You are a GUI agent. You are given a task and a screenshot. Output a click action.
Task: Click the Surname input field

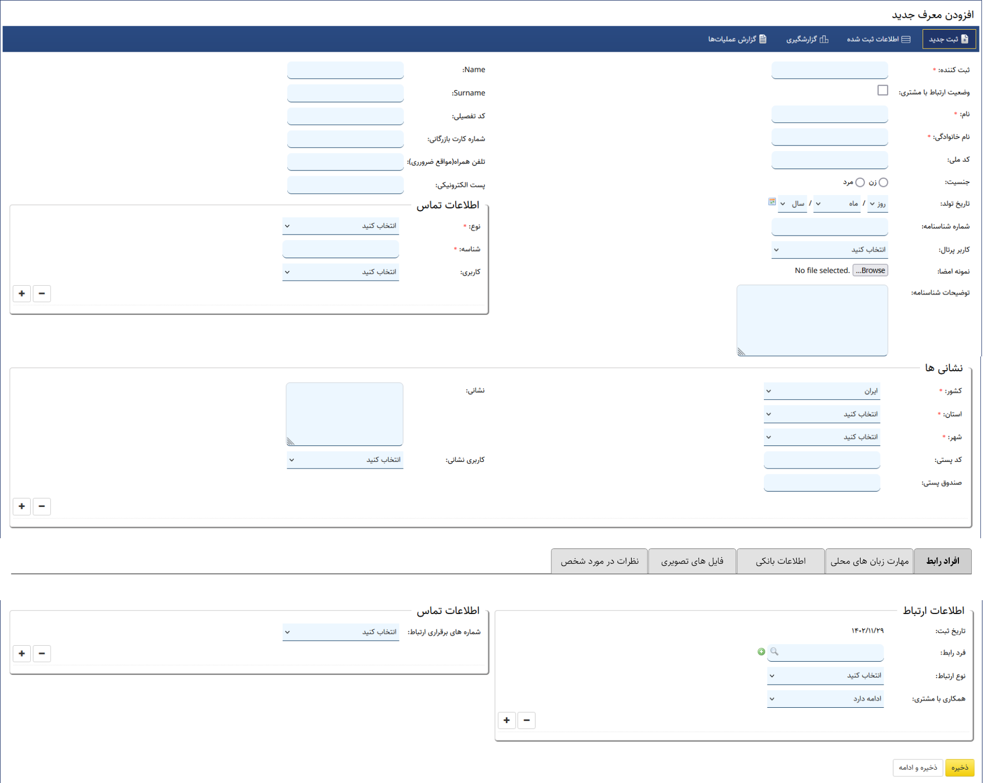tap(346, 93)
